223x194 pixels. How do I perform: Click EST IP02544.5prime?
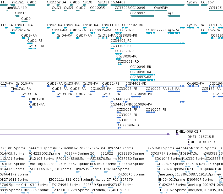click(76, 154)
